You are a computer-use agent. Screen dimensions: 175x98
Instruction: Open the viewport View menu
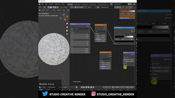(x=54, y=10)
